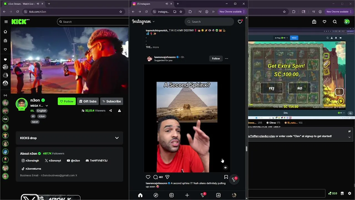Viewport: 355px width, 200px height.
Task: Save the Sphinx post with bookmark
Action: pyautogui.click(x=226, y=177)
